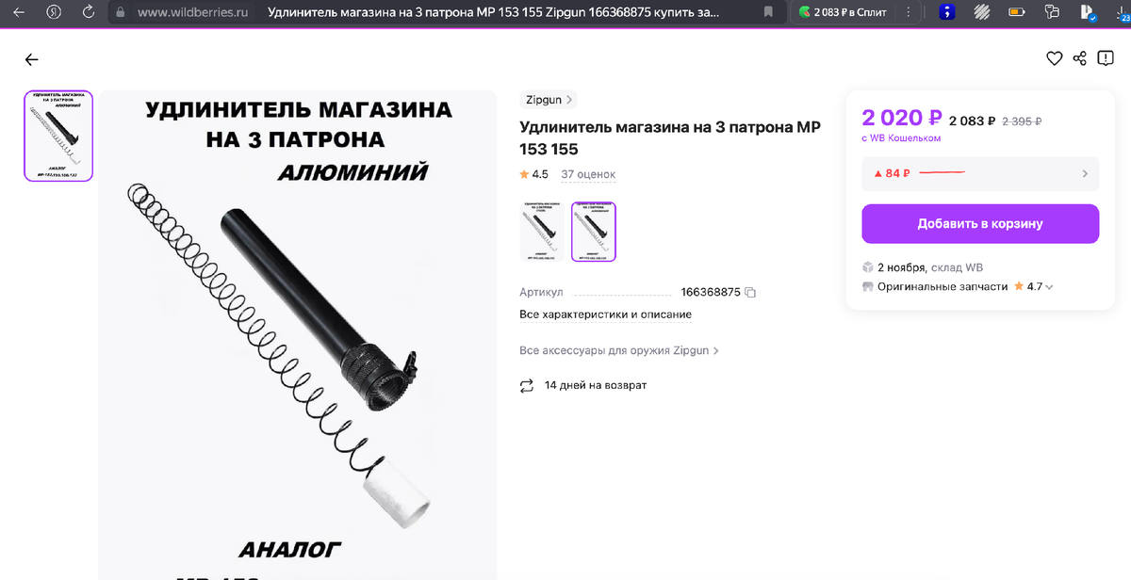Click the browser back arrow

18,12
